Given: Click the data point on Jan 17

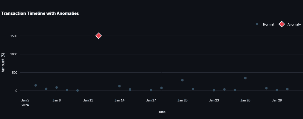Looking at the screenshot, I should coord(151,90).
